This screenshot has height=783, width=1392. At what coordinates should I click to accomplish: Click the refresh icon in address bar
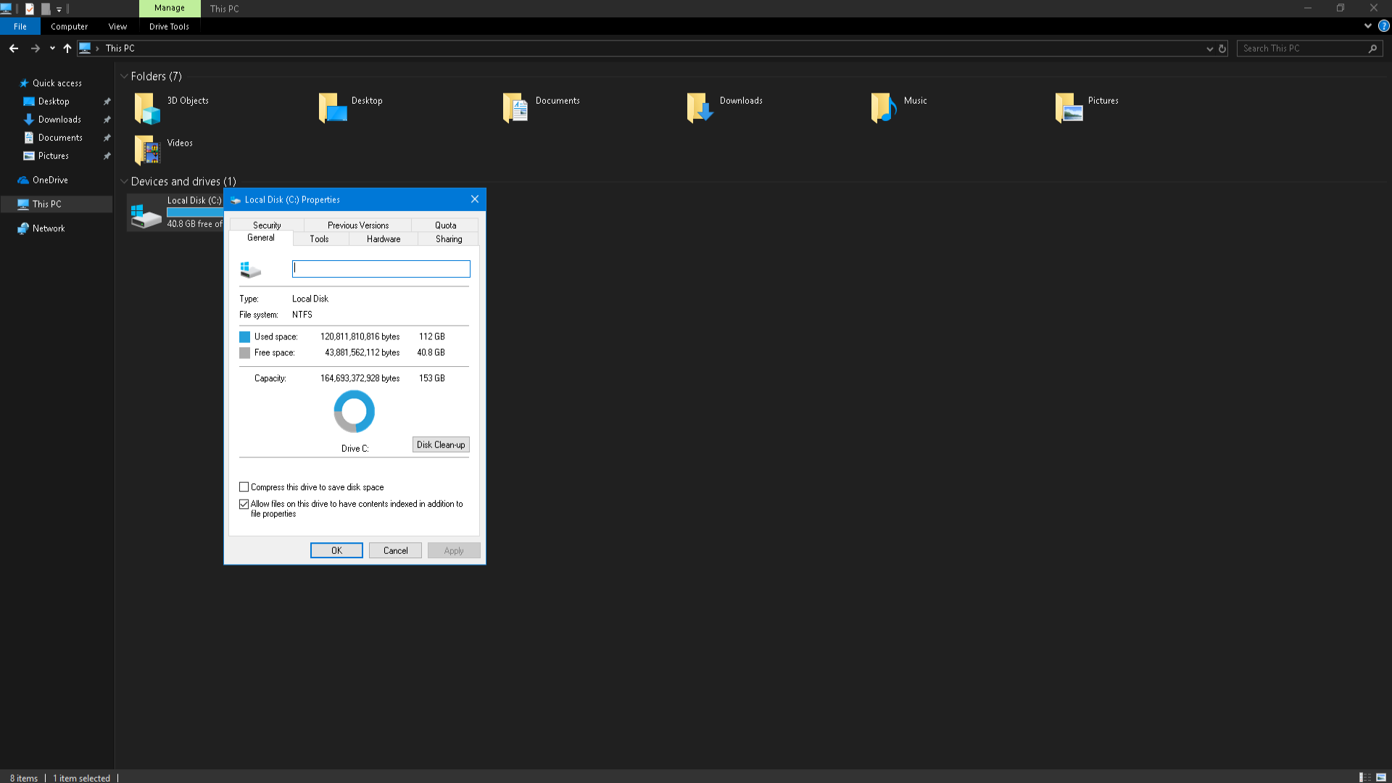(x=1222, y=49)
